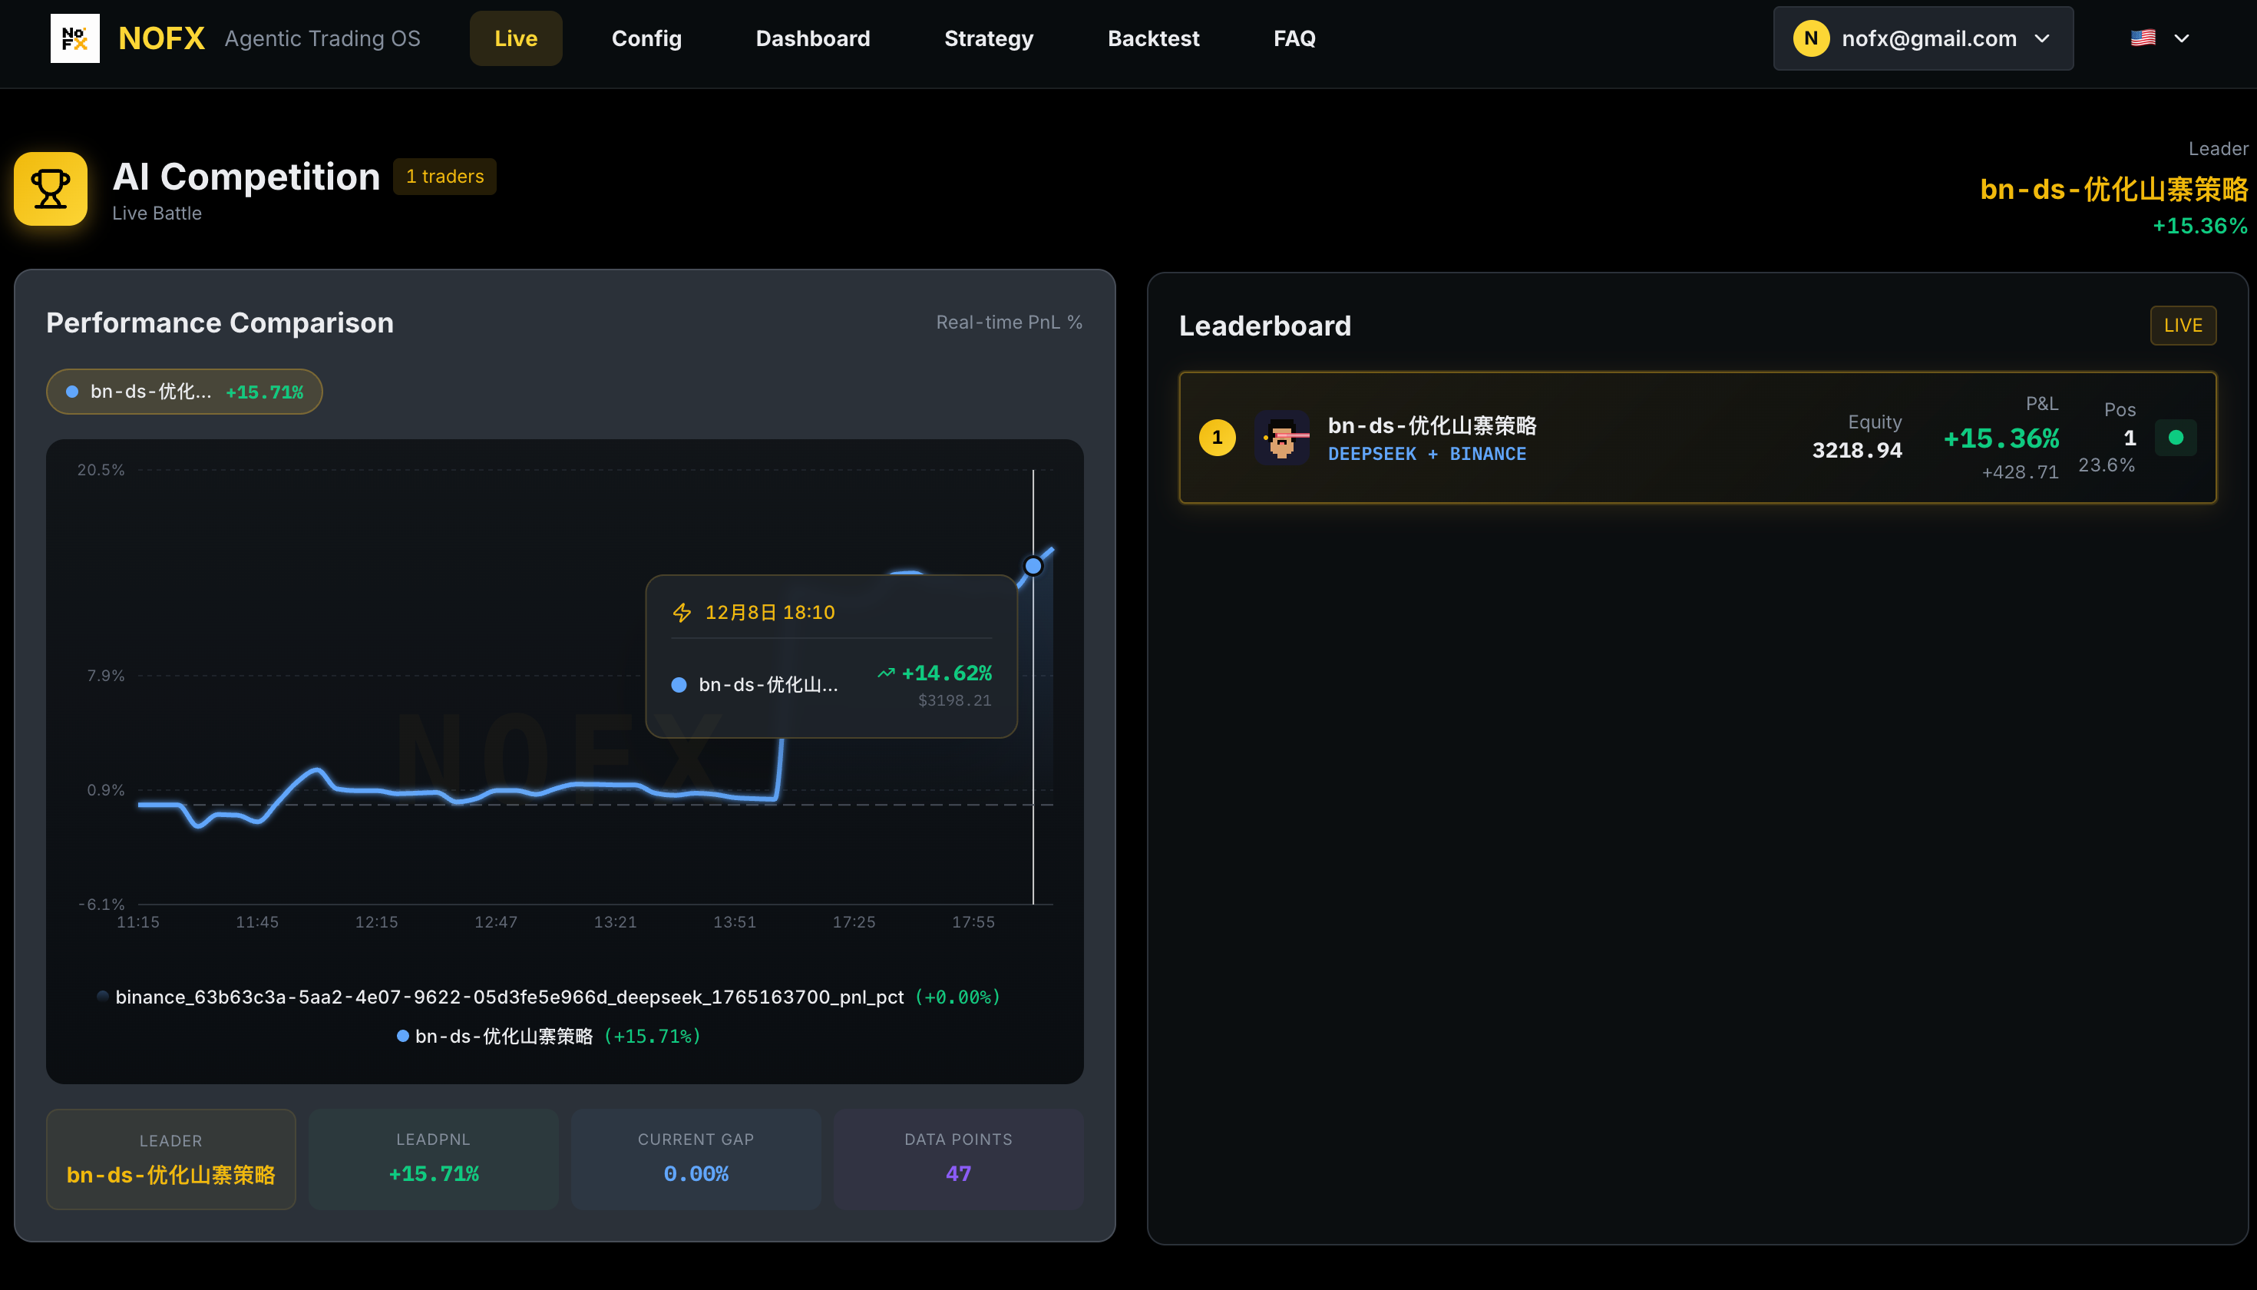This screenshot has height=1290, width=2257.
Task: Click the 20.5% y-axis label
Action: pos(101,470)
